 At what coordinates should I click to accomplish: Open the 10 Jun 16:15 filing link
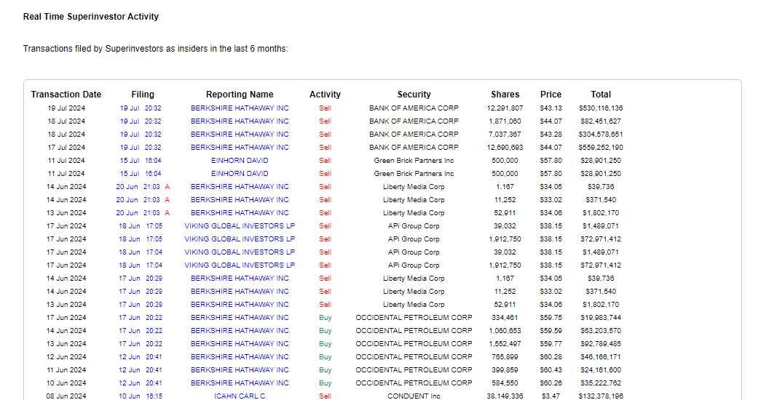141,396
